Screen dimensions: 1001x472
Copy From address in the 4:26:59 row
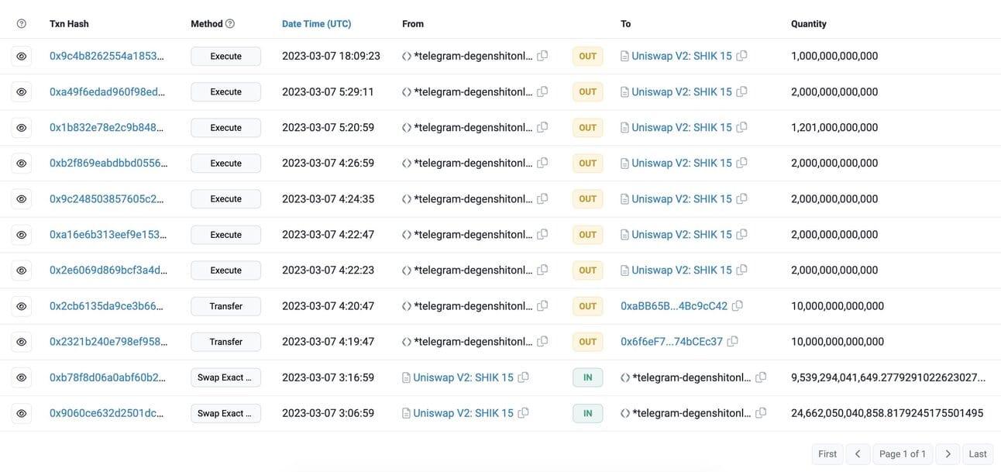tap(542, 163)
